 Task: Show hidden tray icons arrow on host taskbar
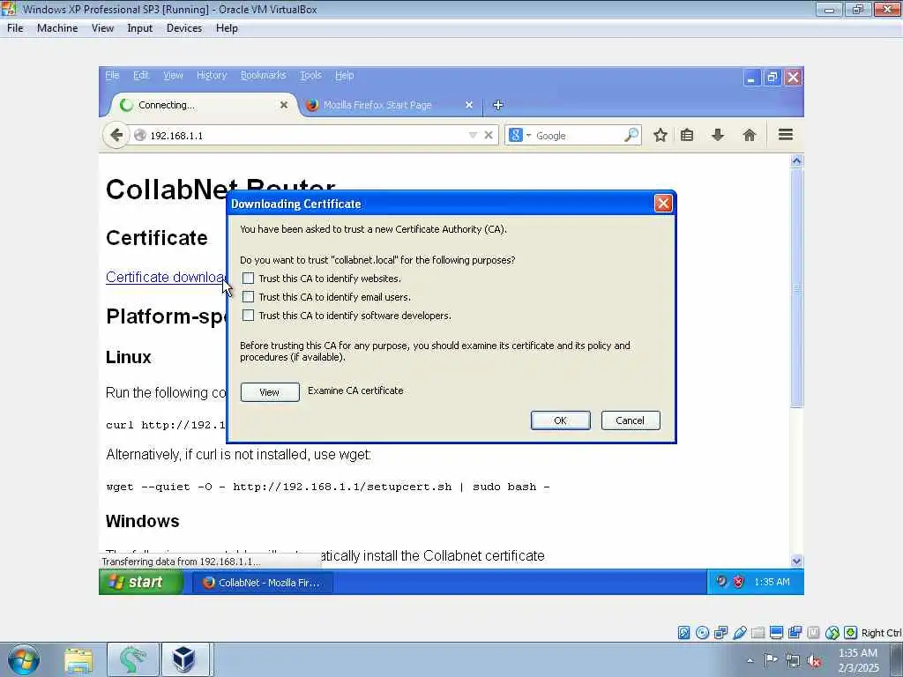click(750, 660)
